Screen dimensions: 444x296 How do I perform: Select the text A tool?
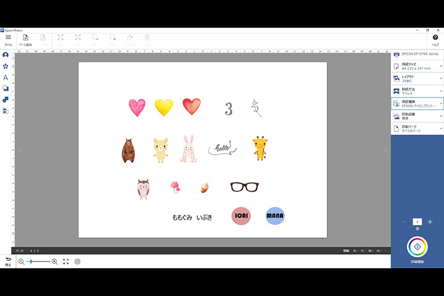(6, 78)
